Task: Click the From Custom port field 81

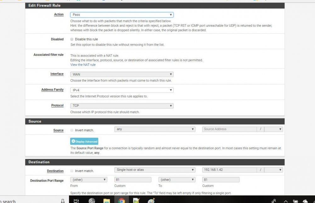Action: click(133, 179)
